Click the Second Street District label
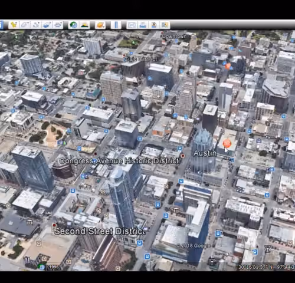This screenshot has height=283, width=295. pos(100,231)
